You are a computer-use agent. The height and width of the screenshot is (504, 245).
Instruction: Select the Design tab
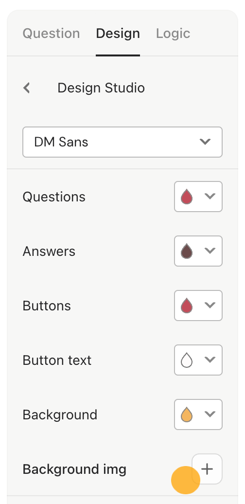[x=118, y=34]
